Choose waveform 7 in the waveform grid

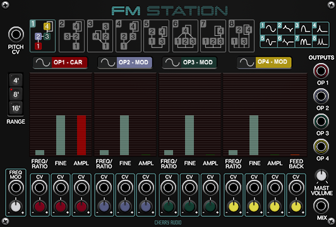[x=303, y=41]
